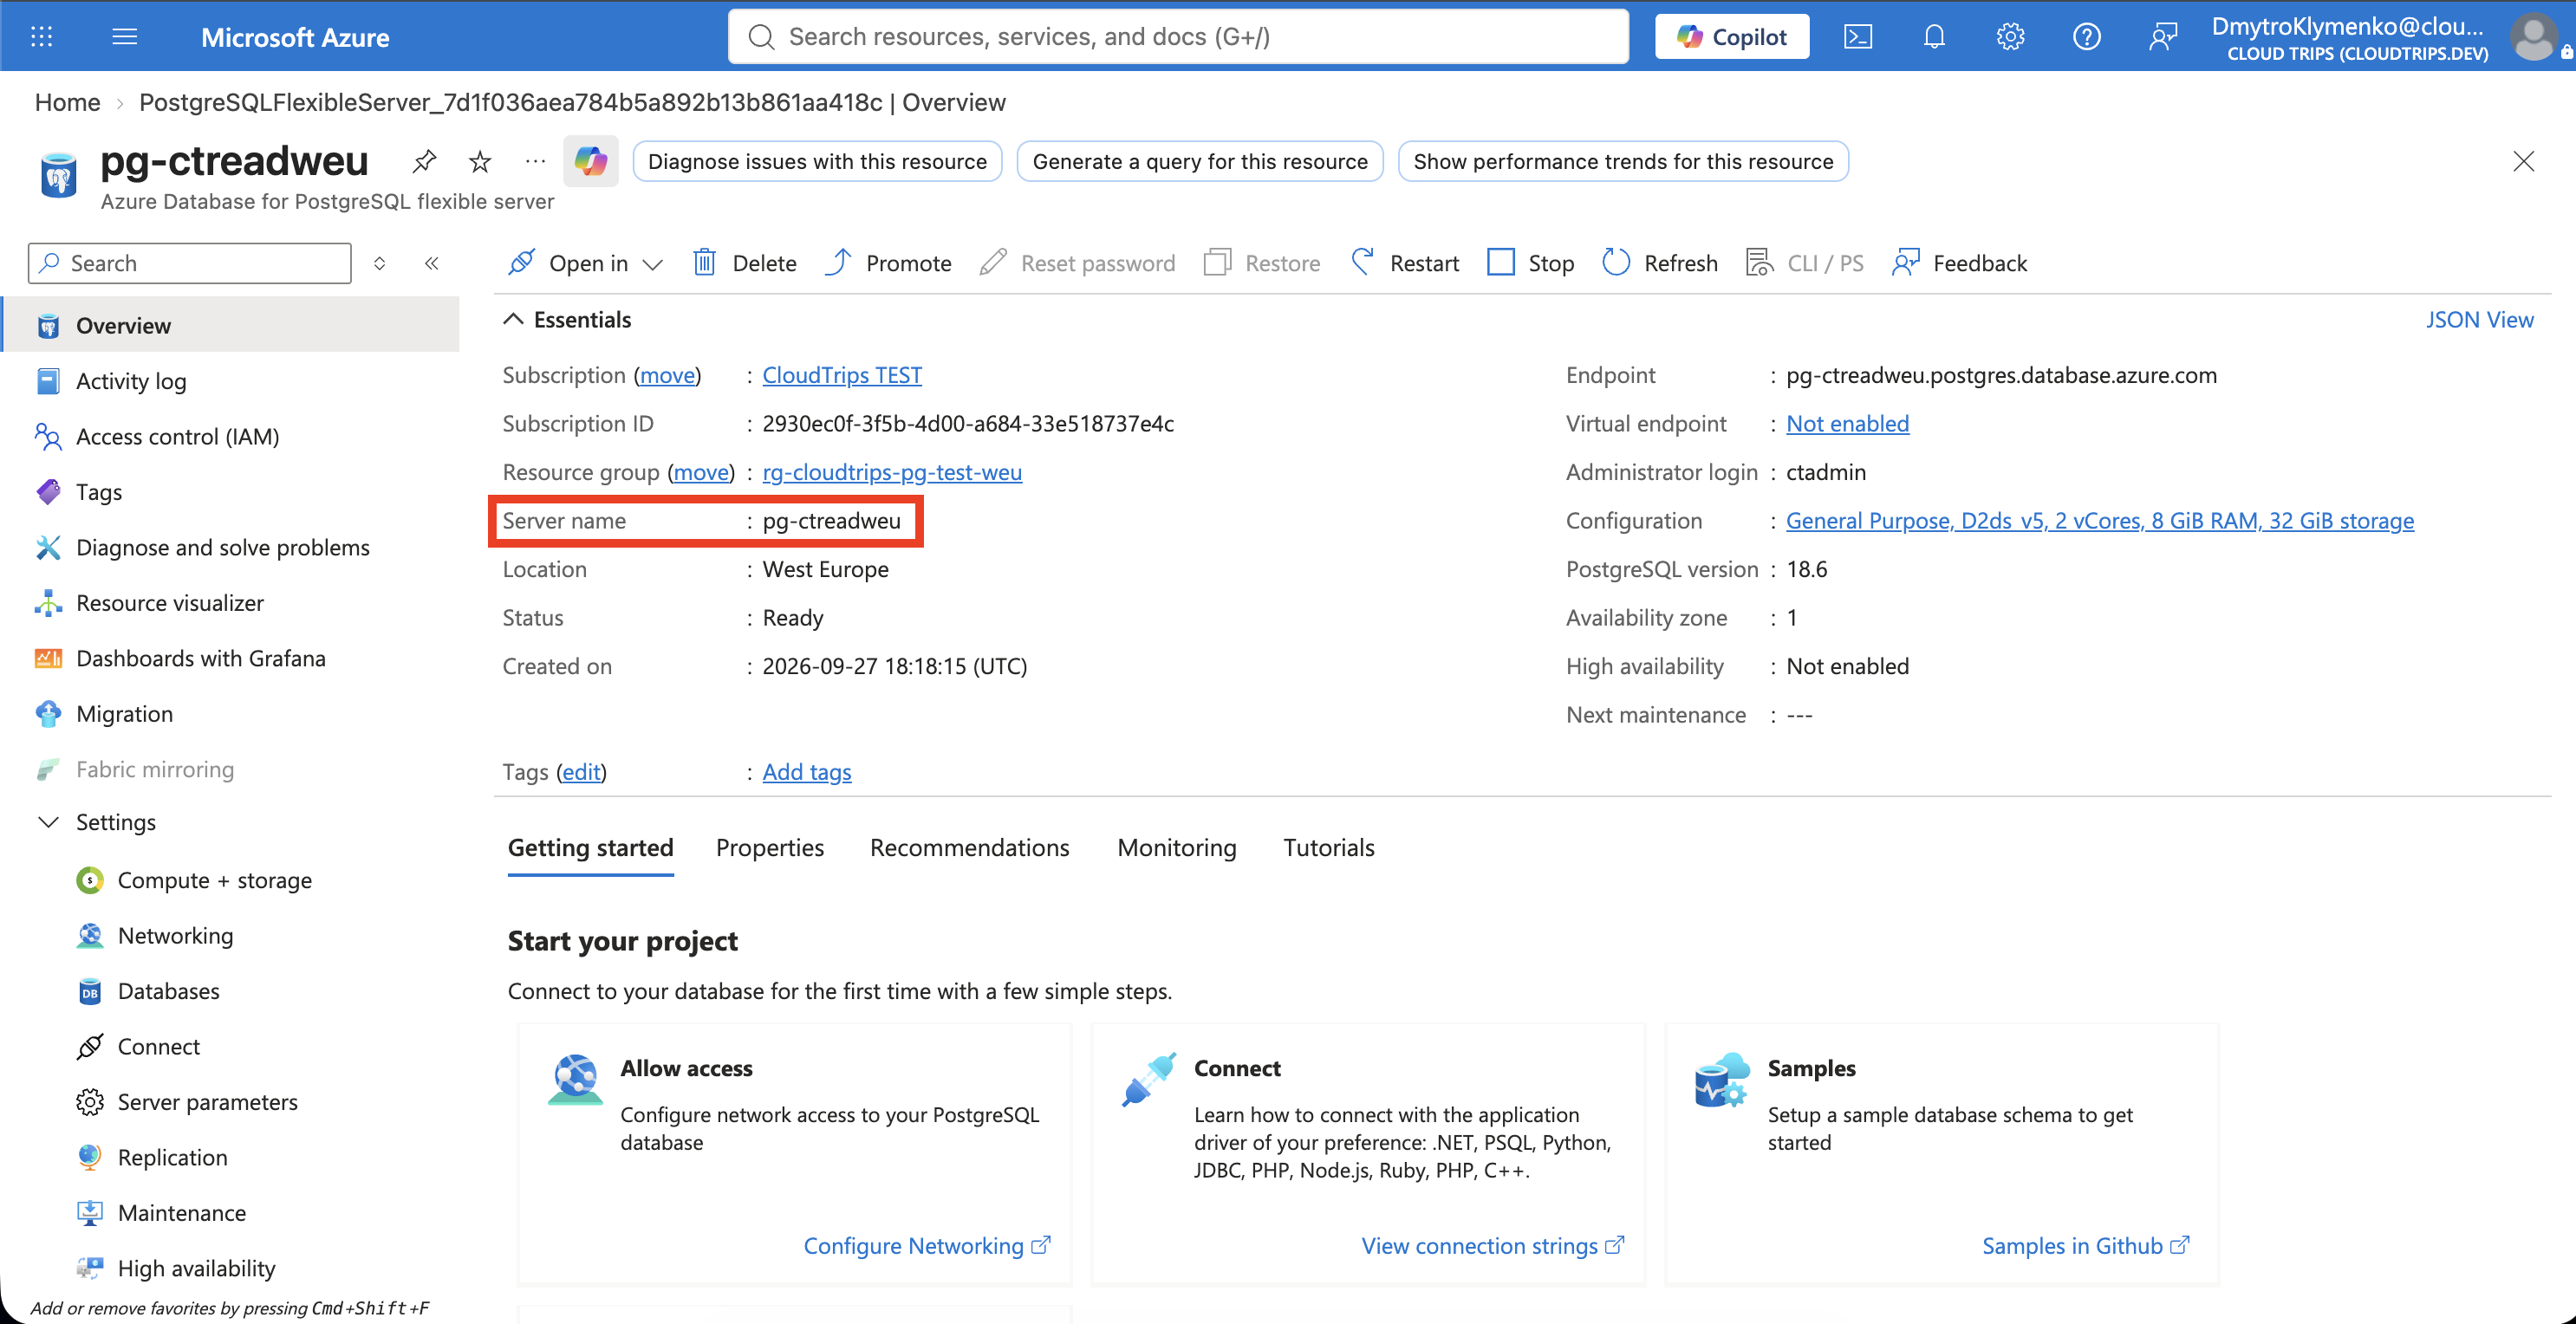Stop the server from the toolbar
This screenshot has width=2576, height=1324.
point(1531,263)
